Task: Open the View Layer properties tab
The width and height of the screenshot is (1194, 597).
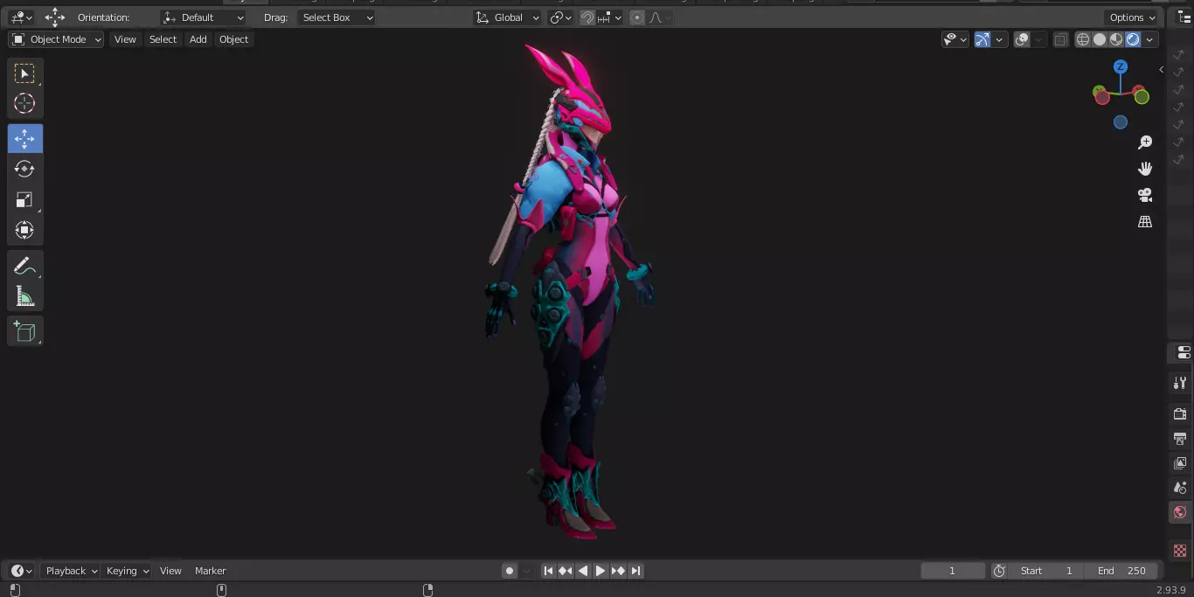Action: (1180, 462)
